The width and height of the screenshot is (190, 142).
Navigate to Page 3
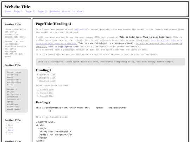[42, 11]
